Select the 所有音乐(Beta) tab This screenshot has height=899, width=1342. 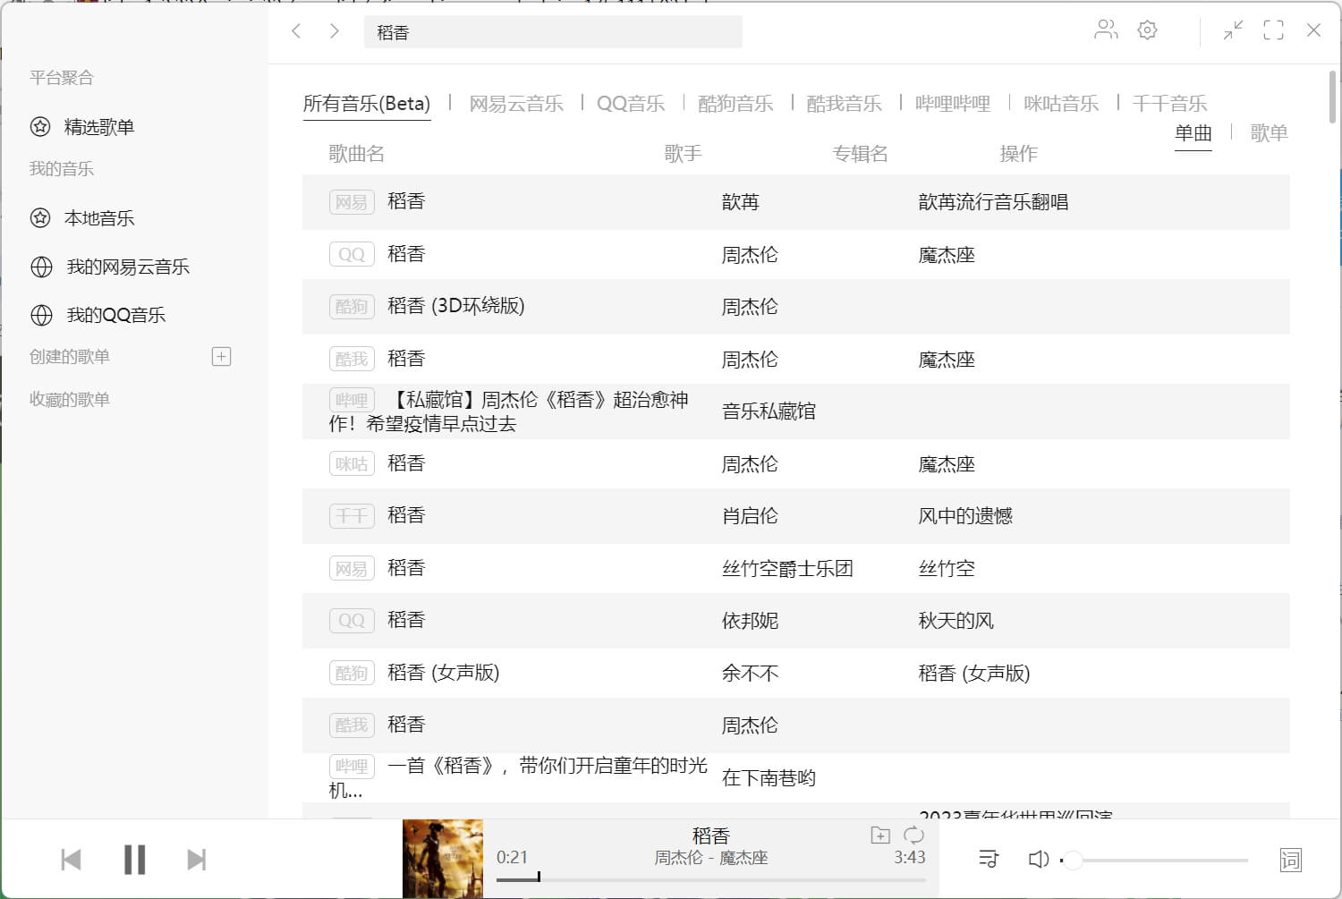click(x=367, y=104)
